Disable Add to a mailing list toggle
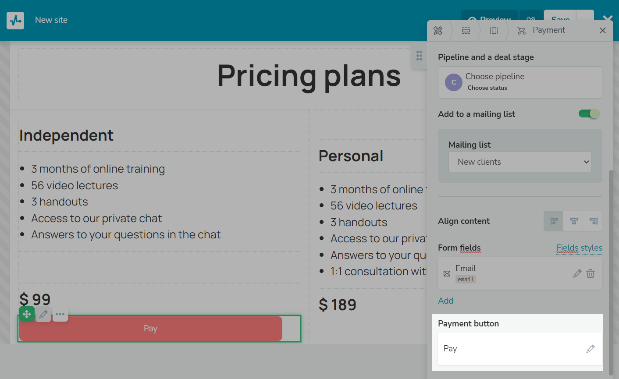 (x=589, y=114)
